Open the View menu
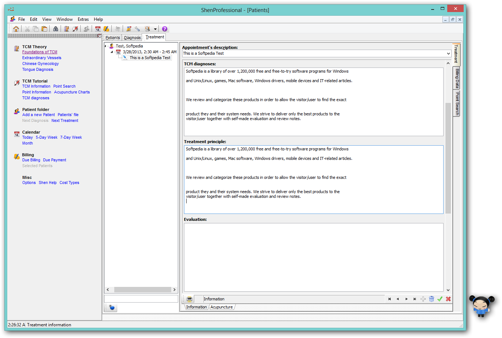Viewport: 502px width, 338px height. pos(47,19)
